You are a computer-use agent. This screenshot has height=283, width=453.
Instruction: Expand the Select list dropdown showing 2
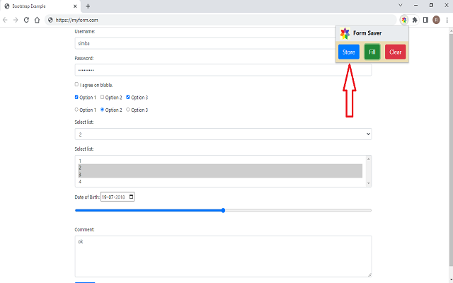pos(223,134)
